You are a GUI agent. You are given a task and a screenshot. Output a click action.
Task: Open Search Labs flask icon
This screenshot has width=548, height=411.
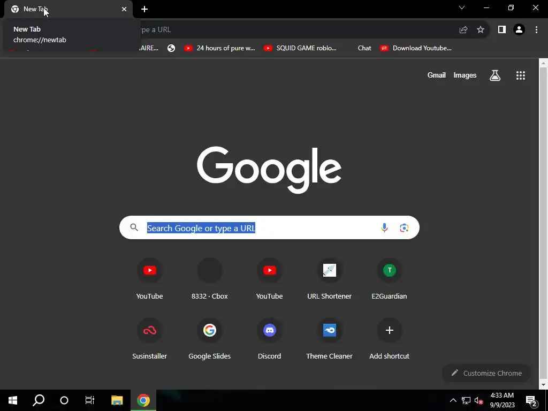click(x=494, y=75)
